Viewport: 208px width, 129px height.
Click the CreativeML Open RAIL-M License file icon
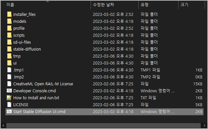[x=9, y=84]
